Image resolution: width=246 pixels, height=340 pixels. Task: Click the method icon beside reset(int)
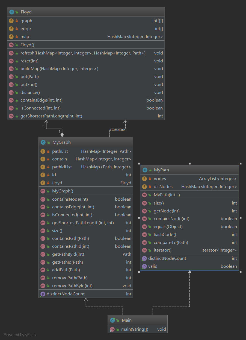pos(11,61)
